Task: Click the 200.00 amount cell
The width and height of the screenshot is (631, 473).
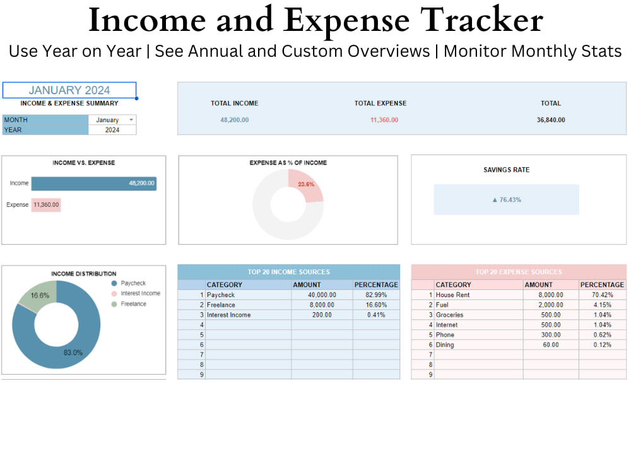Action: click(x=322, y=315)
